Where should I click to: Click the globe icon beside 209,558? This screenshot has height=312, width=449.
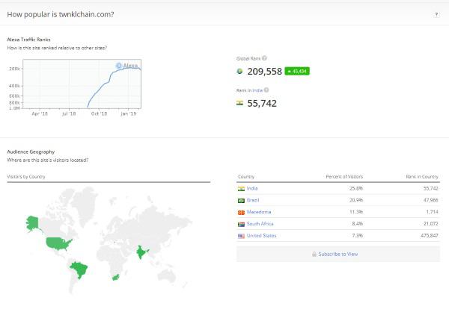[x=239, y=71]
